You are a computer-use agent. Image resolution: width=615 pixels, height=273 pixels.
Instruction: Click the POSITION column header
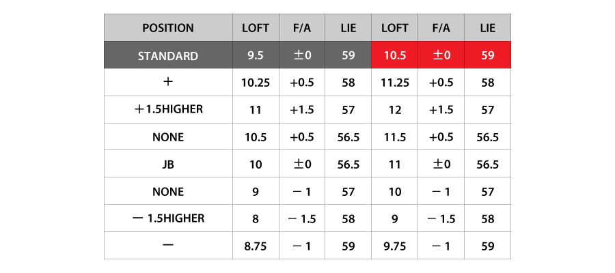168,28
